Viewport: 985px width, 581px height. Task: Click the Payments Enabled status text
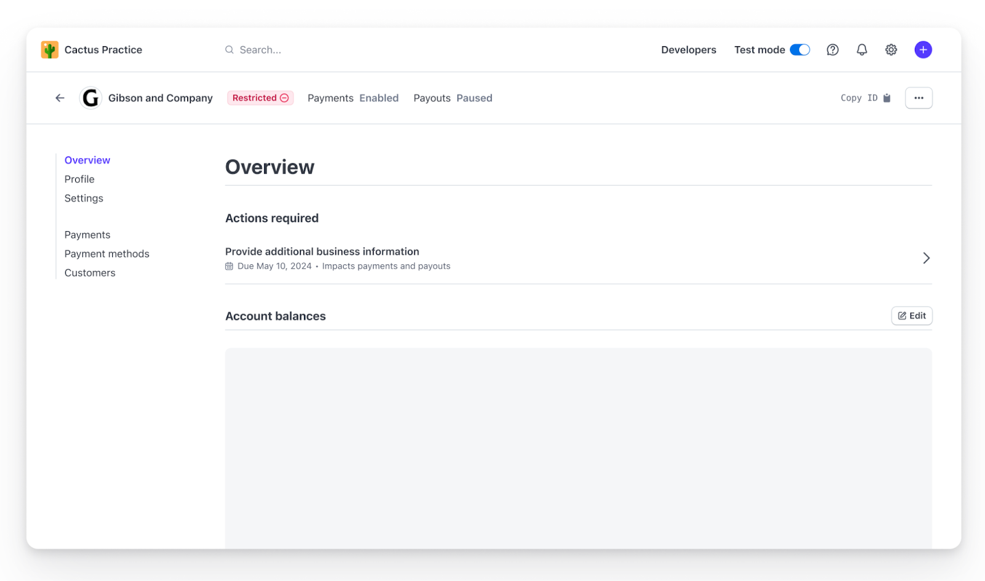[x=353, y=98]
